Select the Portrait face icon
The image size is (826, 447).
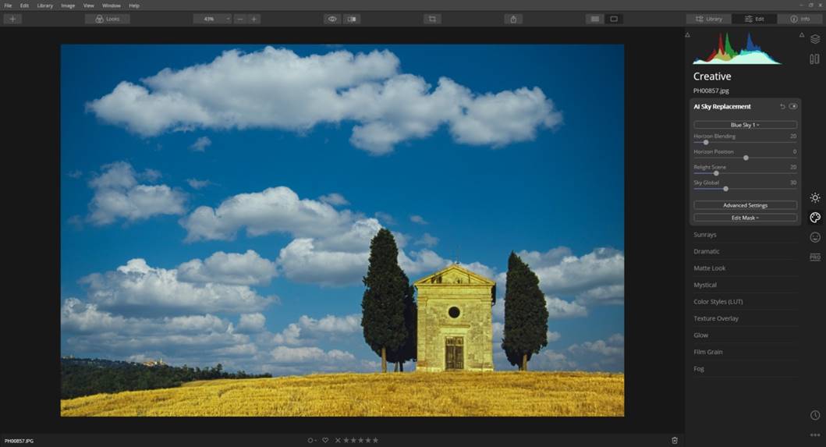[815, 237]
